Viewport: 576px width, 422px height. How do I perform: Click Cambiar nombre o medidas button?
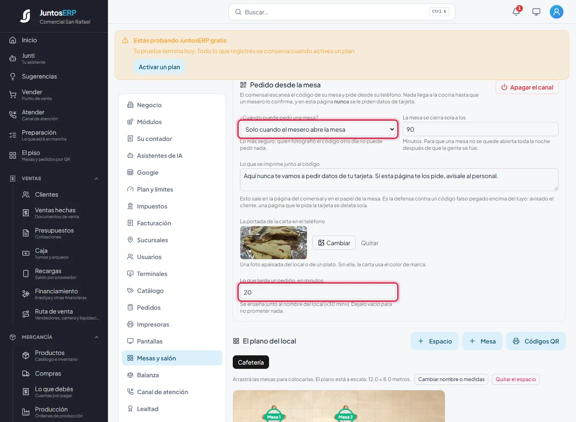click(x=452, y=379)
